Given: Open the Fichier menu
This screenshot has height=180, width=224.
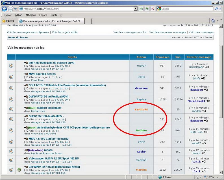Looking at the screenshot, I should pyautogui.click(x=8, y=15).
